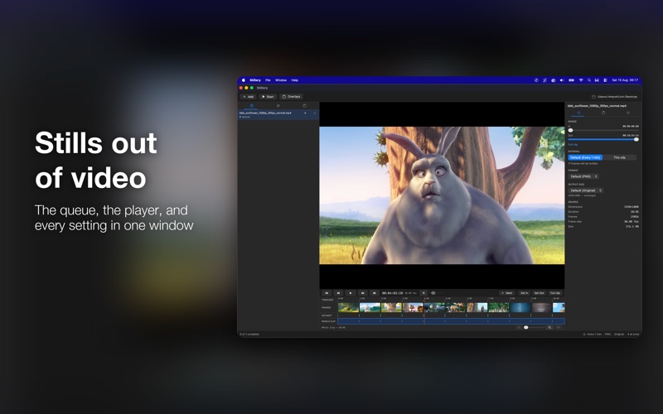Select the list tab in left sidebar
Image resolution: width=663 pixels, height=414 pixels.
coord(278,106)
